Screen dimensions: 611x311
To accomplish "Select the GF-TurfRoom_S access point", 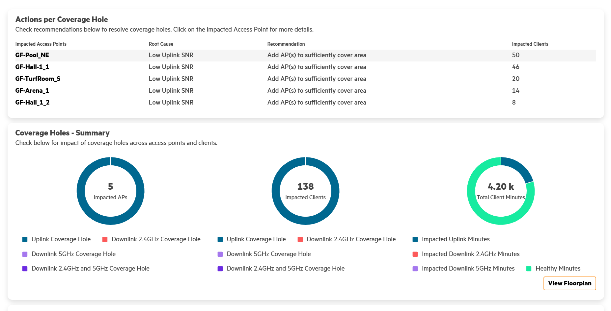I will pos(38,79).
